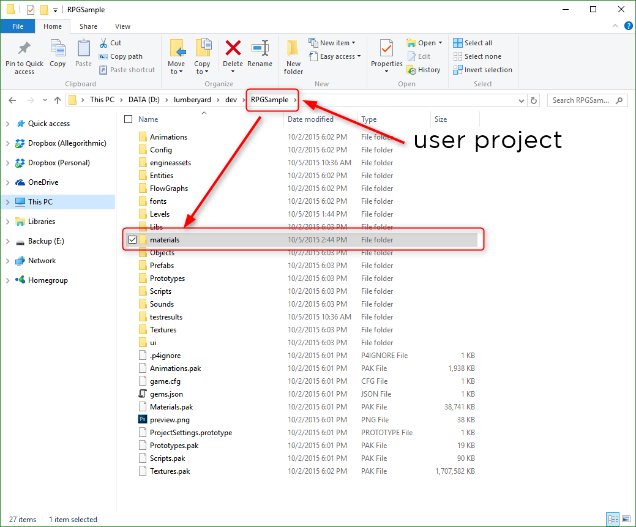The width and height of the screenshot is (636, 527).
Task: Click dev in address path
Action: tap(231, 100)
